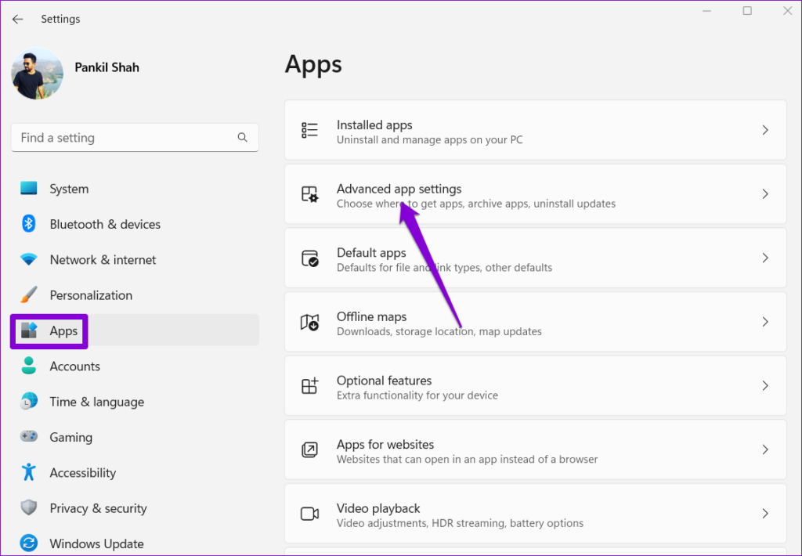Select the Video playback icon

click(311, 514)
